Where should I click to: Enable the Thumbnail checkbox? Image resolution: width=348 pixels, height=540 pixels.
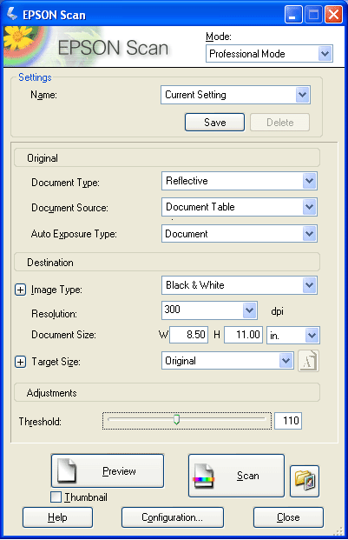tap(56, 497)
